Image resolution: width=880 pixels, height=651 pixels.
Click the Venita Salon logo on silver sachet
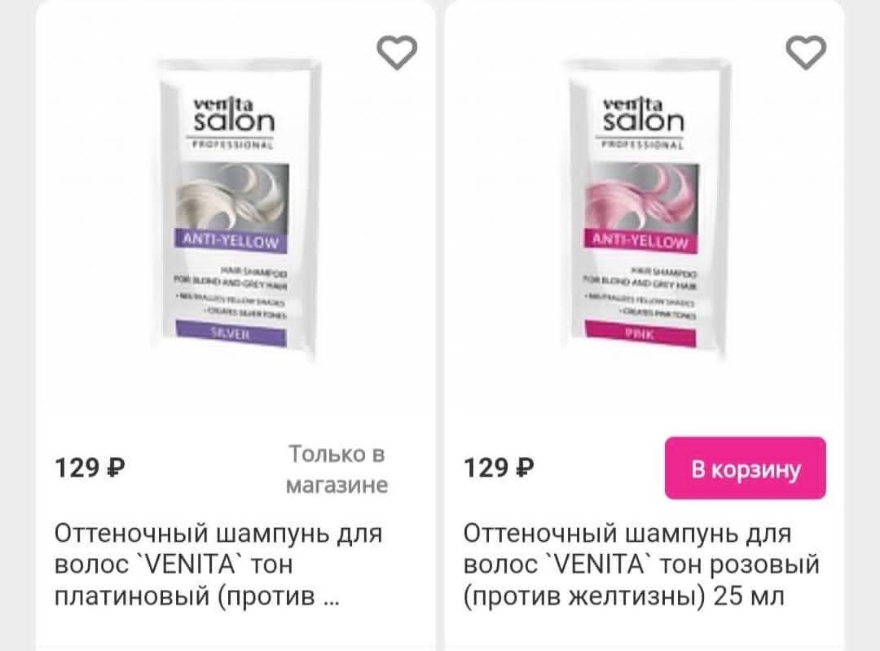pyautogui.click(x=234, y=115)
